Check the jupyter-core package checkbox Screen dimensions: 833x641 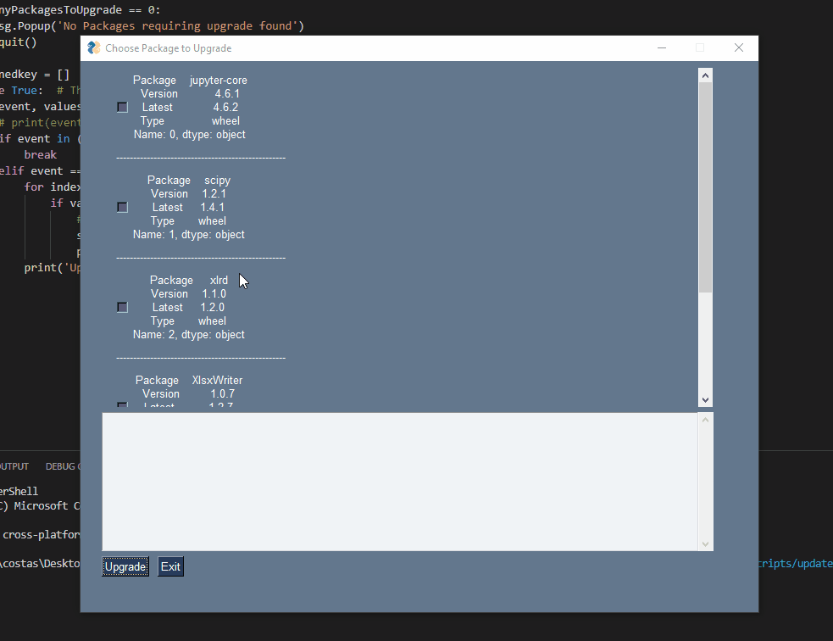pyautogui.click(x=122, y=107)
